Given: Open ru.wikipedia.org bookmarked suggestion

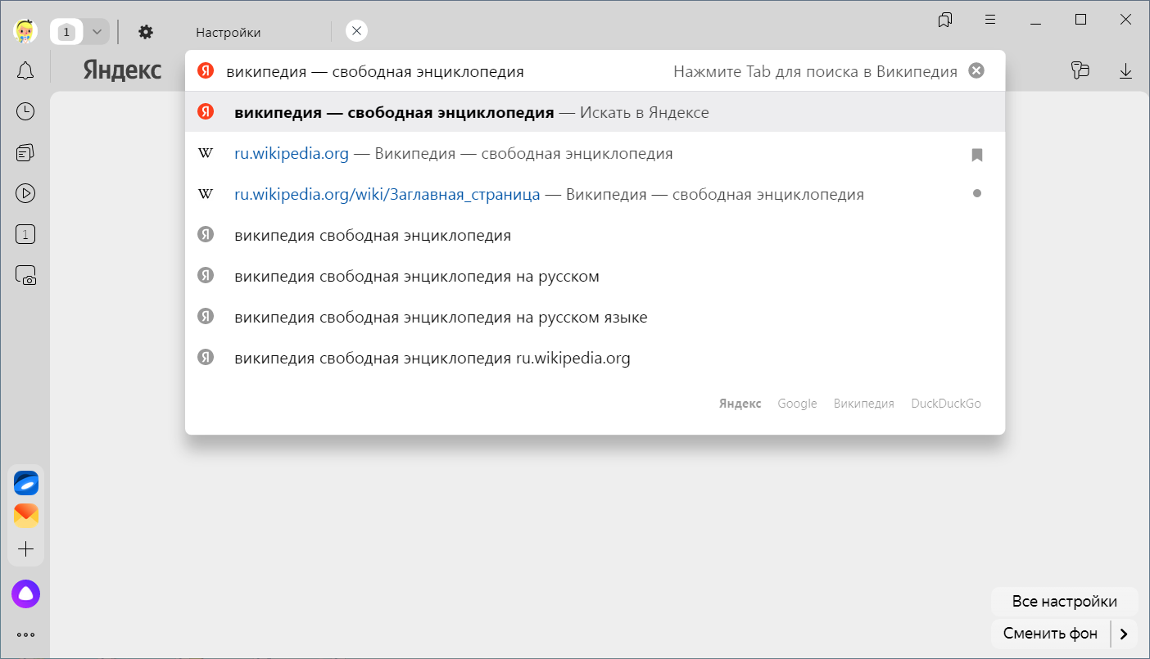Looking at the screenshot, I should pos(595,153).
